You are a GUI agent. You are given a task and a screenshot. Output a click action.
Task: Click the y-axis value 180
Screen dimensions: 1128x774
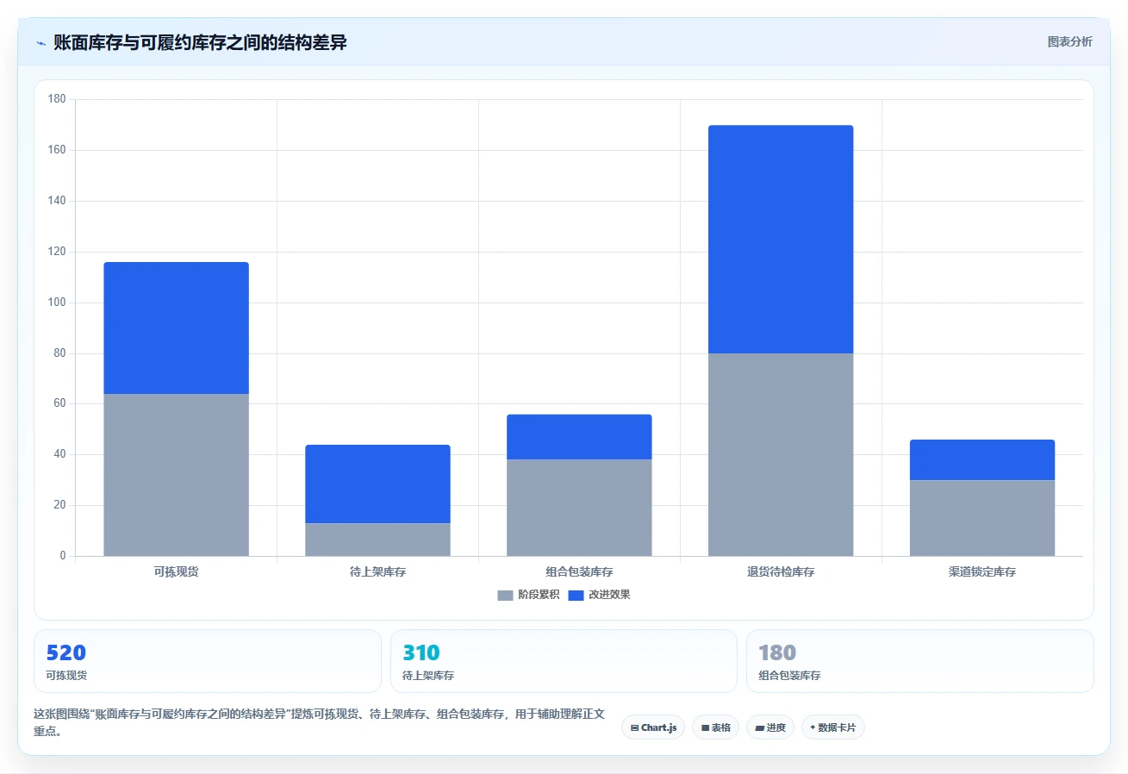[x=57, y=99]
